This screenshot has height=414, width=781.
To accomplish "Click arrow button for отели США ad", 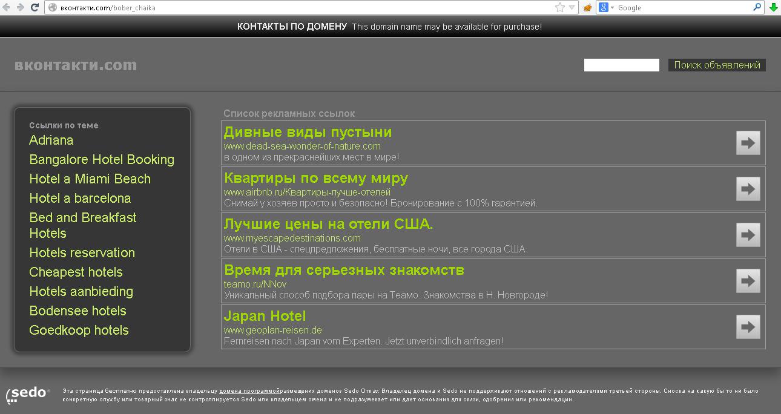I will pyautogui.click(x=748, y=235).
